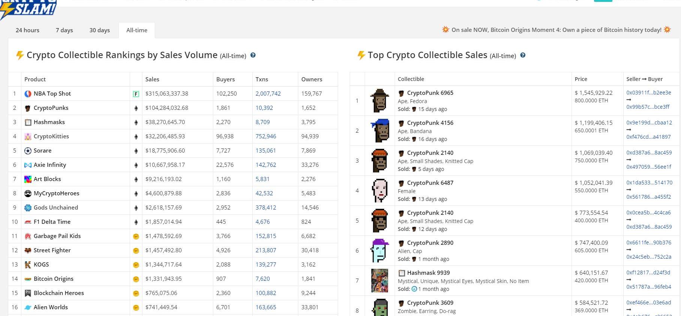Screen dimensions: 681x316
Task: Open CryptoPunk 4156 collectible link
Action: click(x=430, y=123)
